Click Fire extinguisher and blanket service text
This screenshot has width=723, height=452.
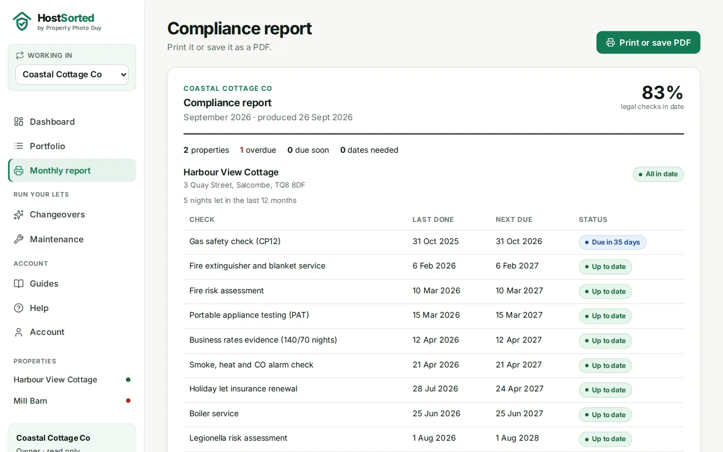tap(257, 266)
